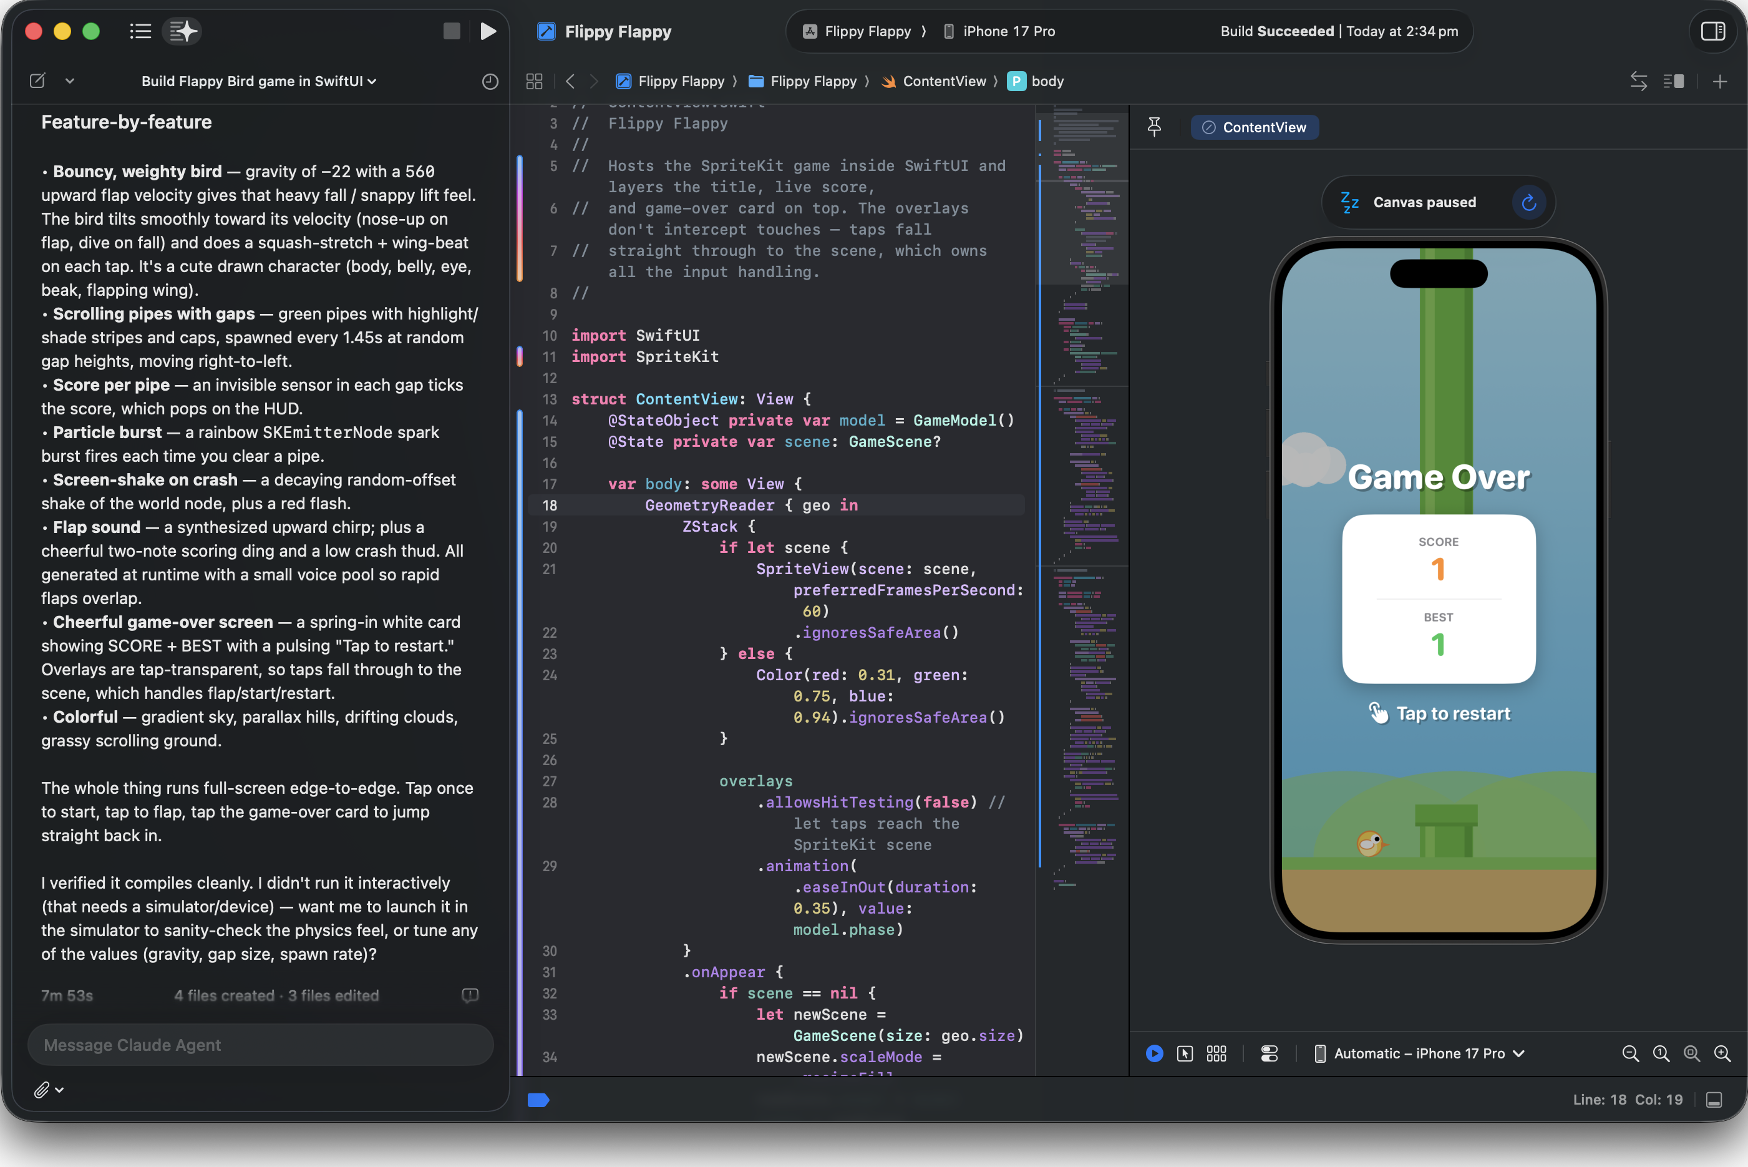This screenshot has height=1167, width=1748.
Task: Open the adjust editor options icon
Action: pyautogui.click(x=1674, y=81)
